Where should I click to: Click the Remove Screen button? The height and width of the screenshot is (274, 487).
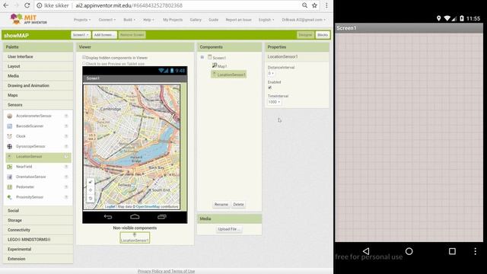[132, 35]
